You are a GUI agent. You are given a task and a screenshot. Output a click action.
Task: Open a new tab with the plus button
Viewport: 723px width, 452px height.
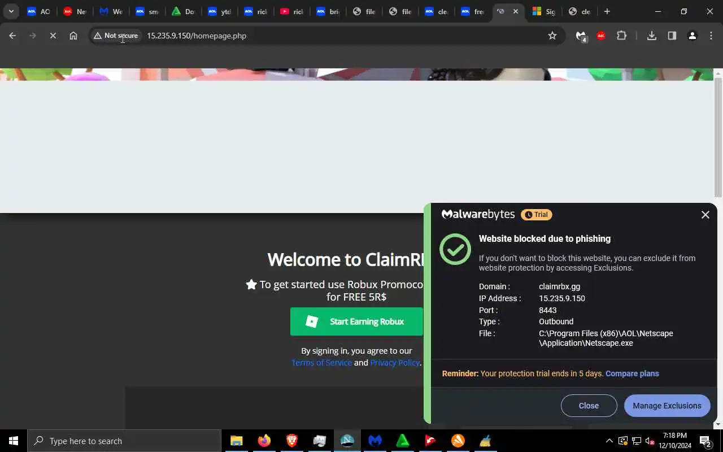click(607, 11)
